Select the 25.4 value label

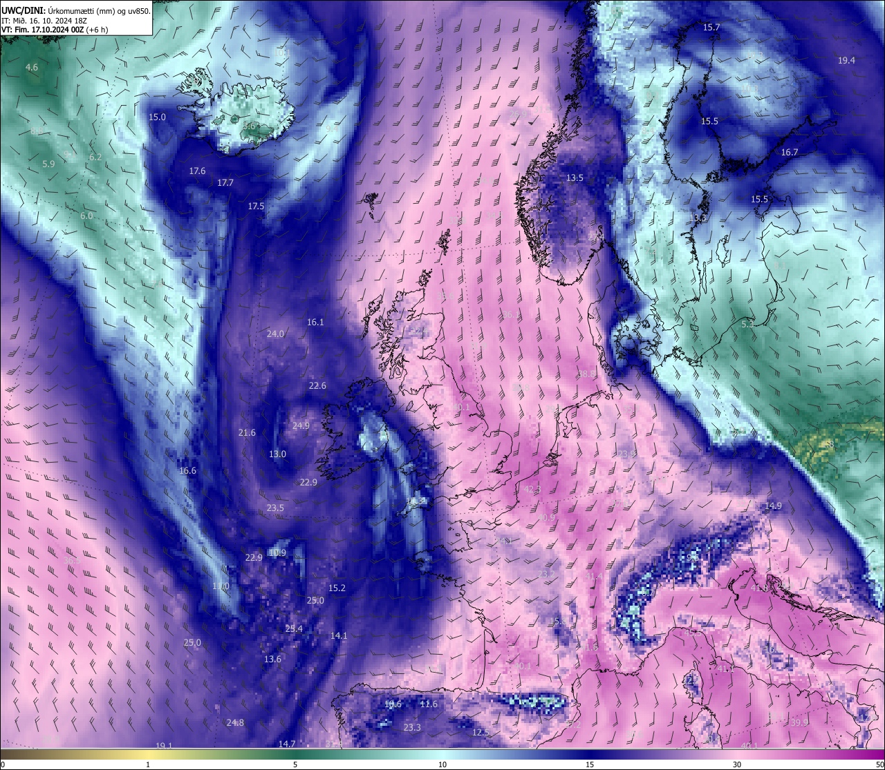tap(294, 628)
